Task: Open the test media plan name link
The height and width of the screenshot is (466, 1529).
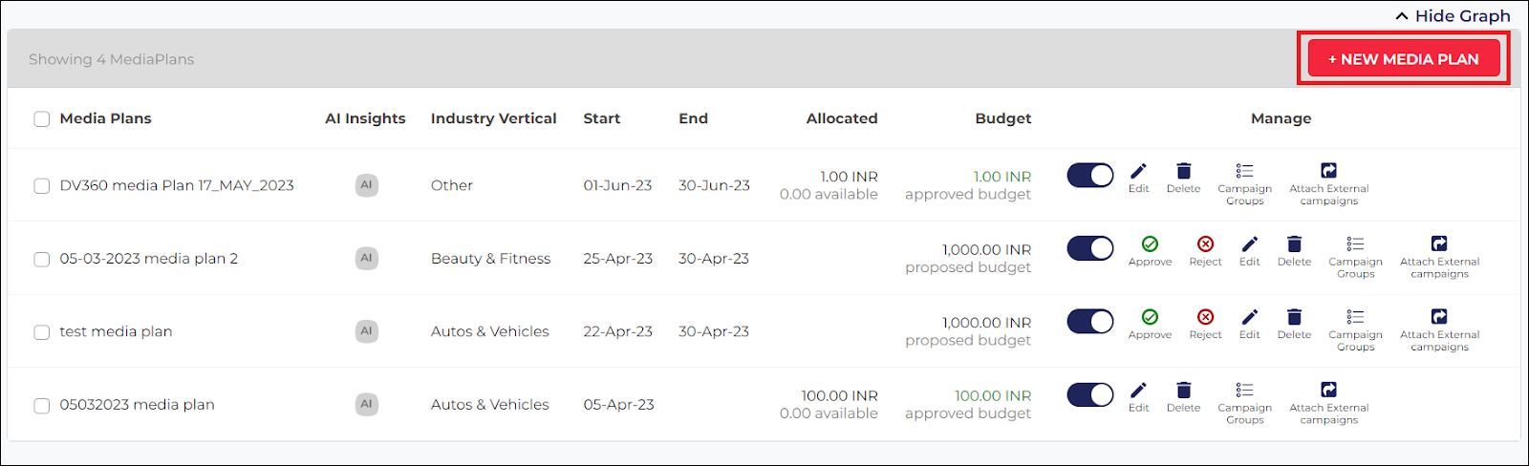Action: pyautogui.click(x=116, y=331)
